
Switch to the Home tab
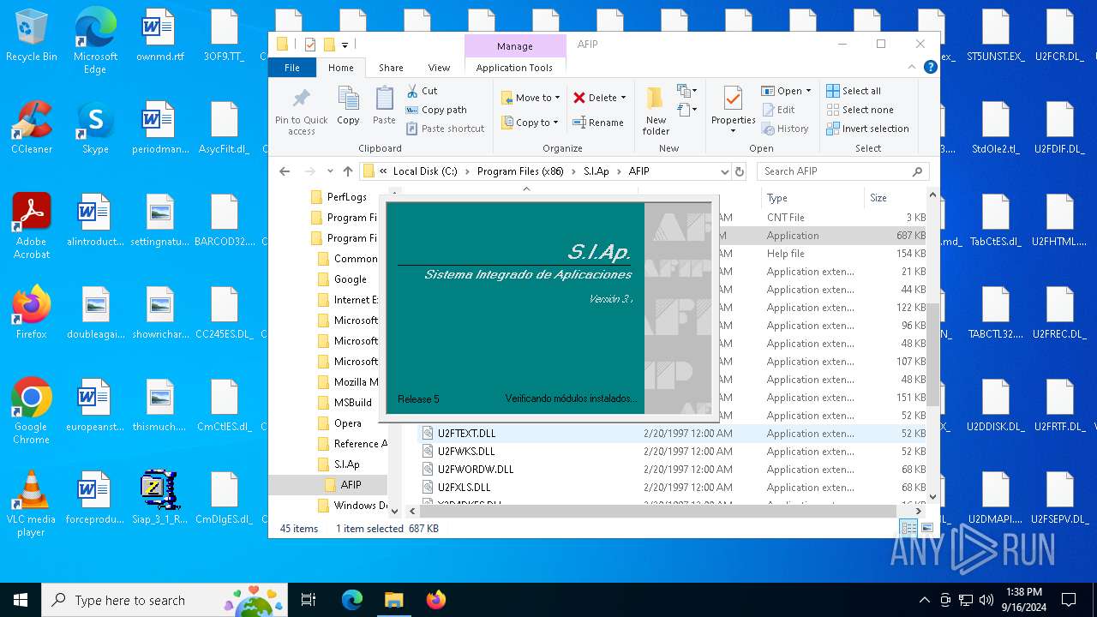[340, 68]
